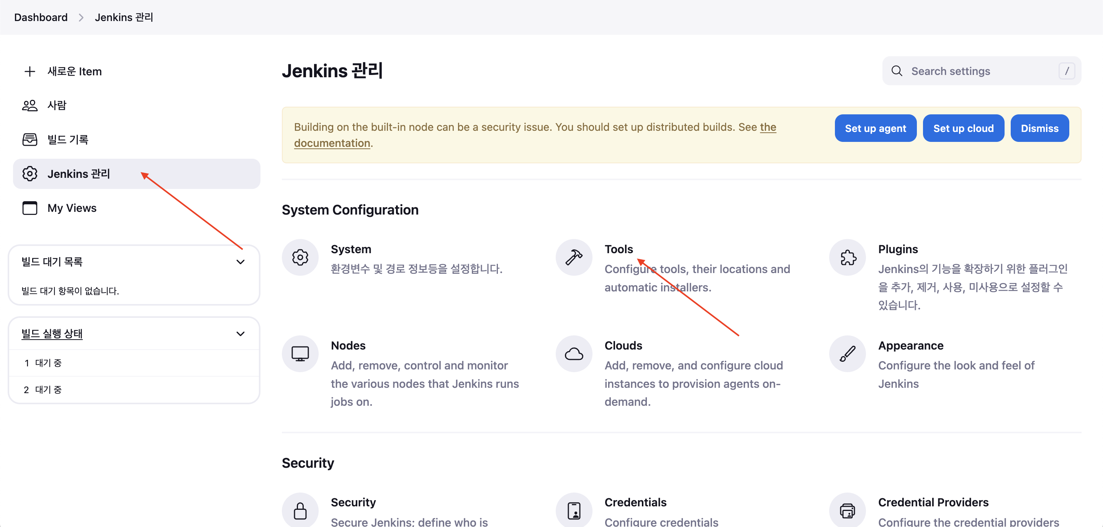Viewport: 1103px width, 527px height.
Task: Click the slash shortcut hint in search
Action: pos(1067,71)
